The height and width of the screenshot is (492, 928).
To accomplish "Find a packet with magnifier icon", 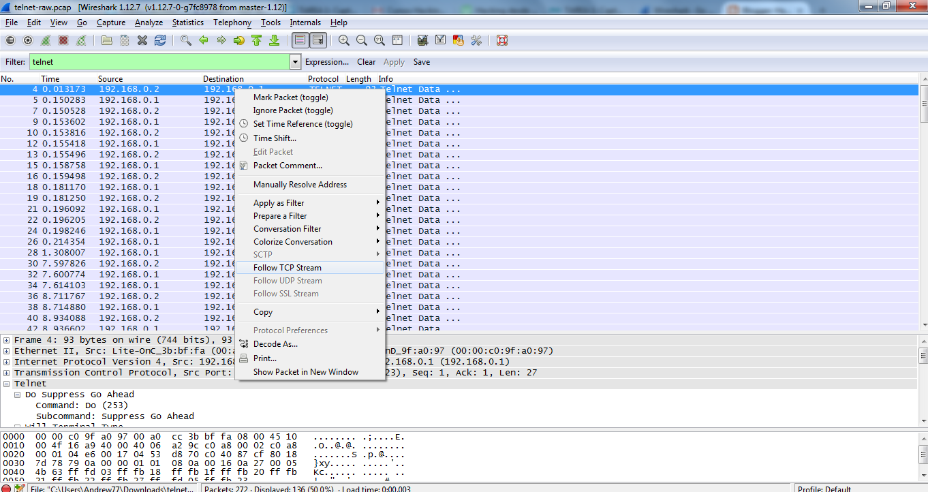I will tap(186, 40).
